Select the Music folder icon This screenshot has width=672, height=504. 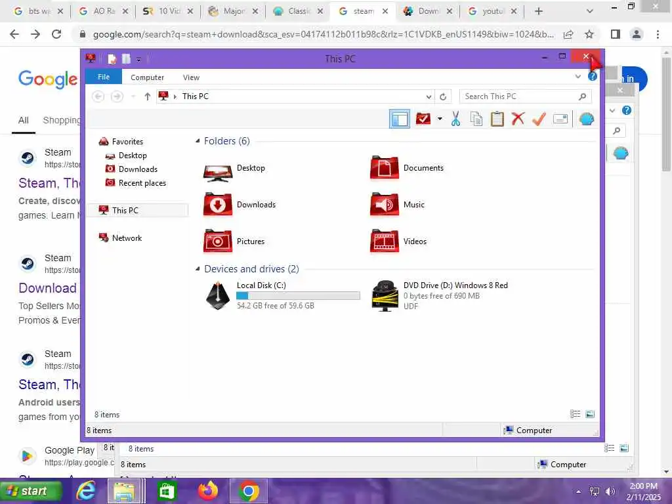pos(385,205)
